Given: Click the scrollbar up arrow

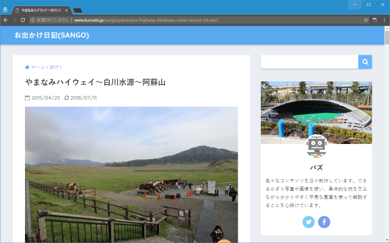Looking at the screenshot, I should coord(387,29).
